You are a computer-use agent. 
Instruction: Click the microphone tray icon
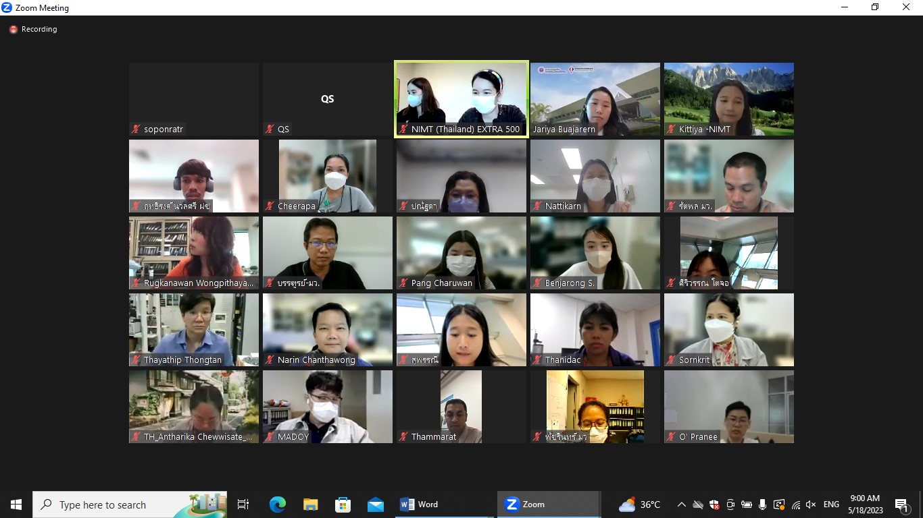tap(762, 505)
